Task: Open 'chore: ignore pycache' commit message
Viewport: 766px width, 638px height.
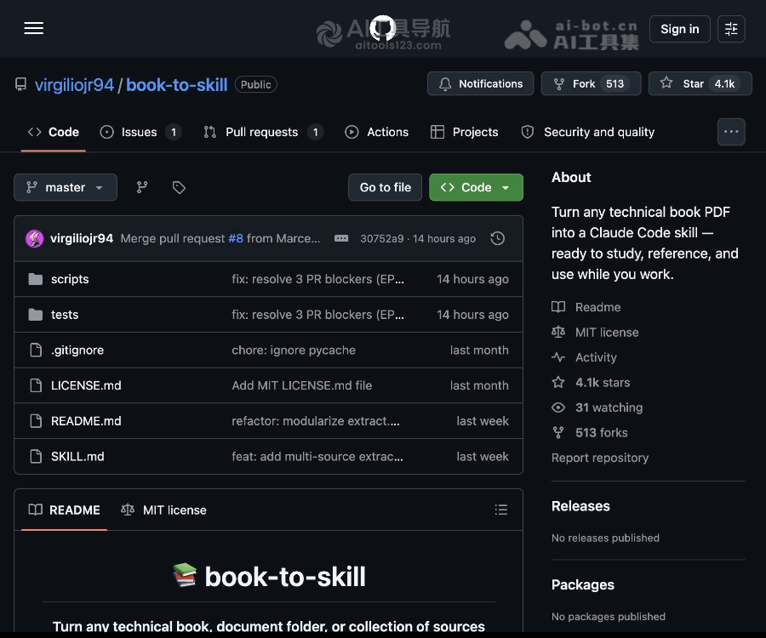Action: 294,350
